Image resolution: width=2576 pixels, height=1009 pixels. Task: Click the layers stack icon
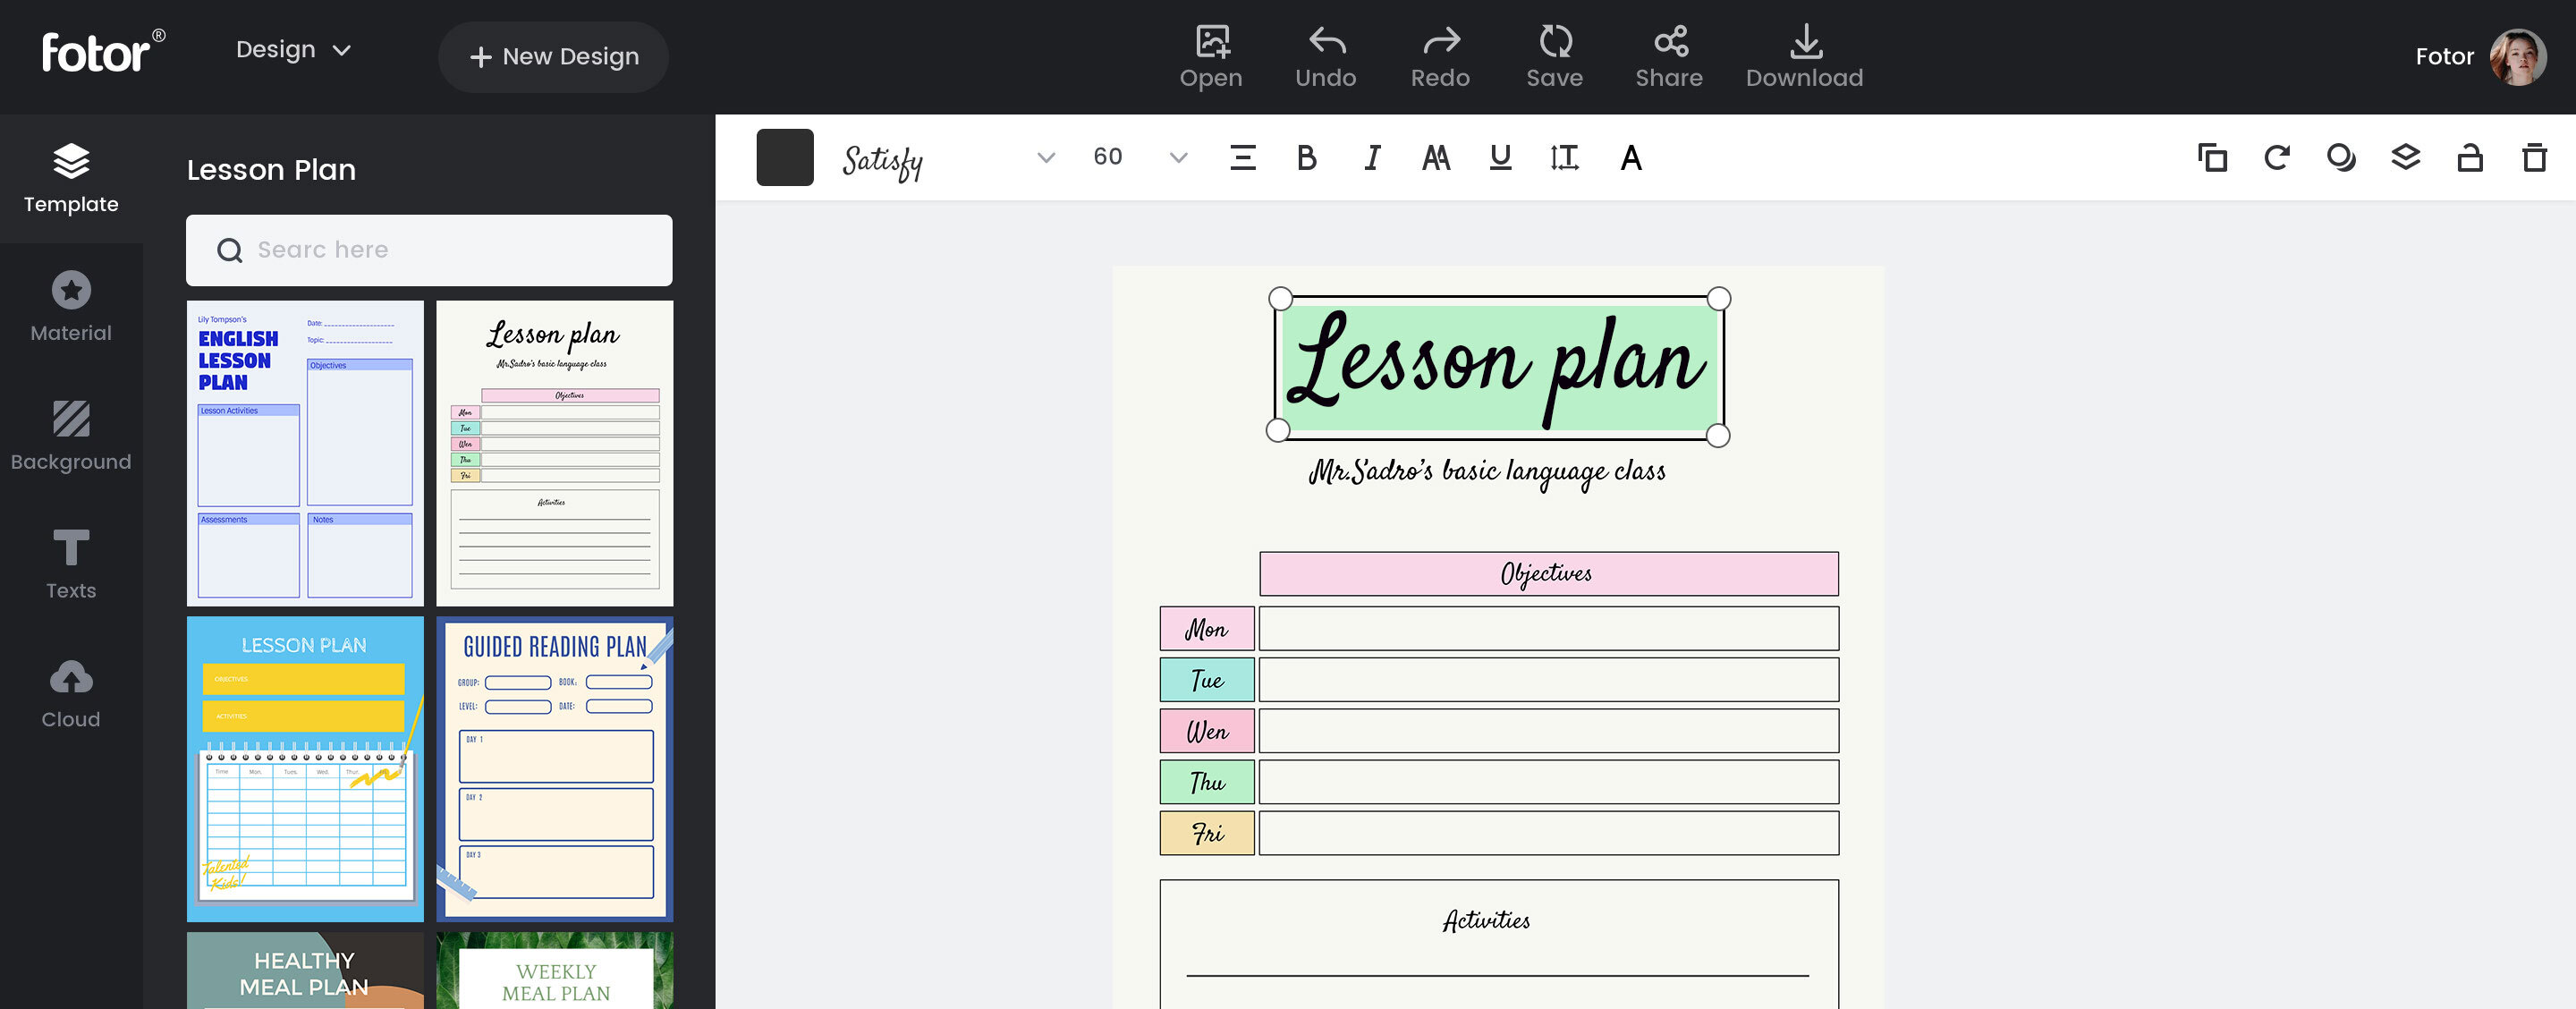[2405, 158]
